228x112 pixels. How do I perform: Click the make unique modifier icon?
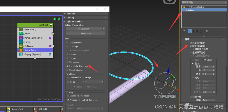coord(196,31)
